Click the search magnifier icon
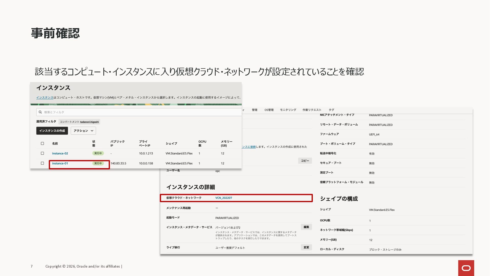This screenshot has width=490, height=276. (40, 112)
